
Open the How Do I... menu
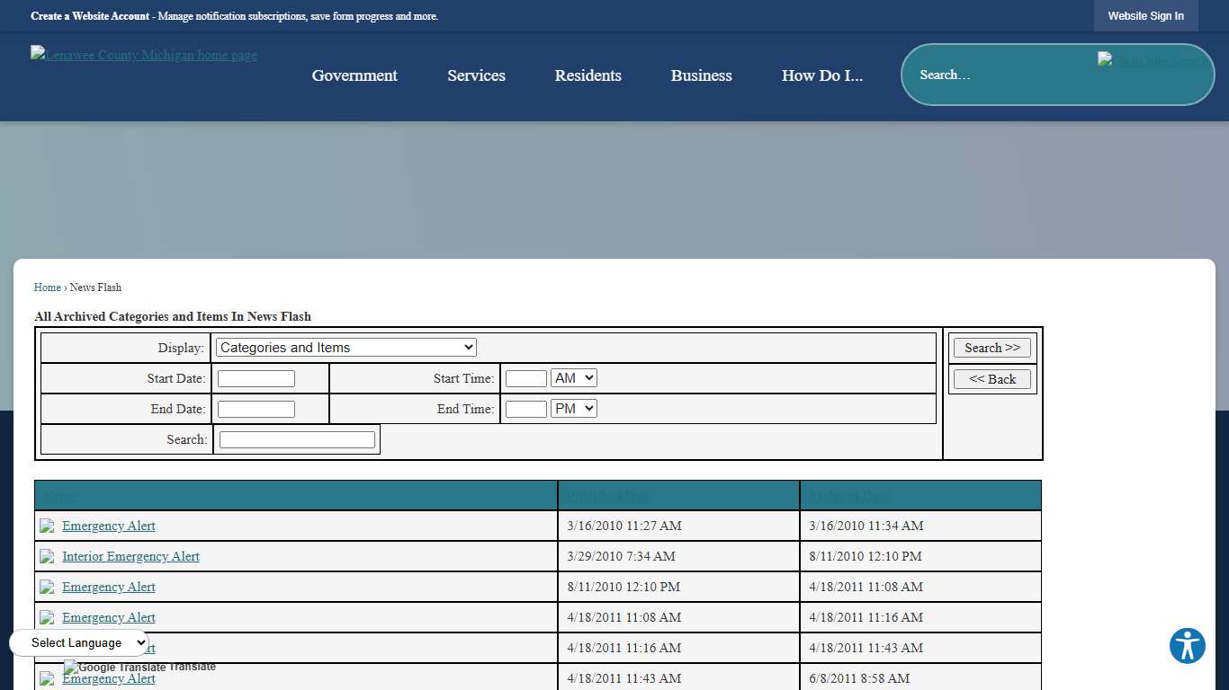coord(821,75)
